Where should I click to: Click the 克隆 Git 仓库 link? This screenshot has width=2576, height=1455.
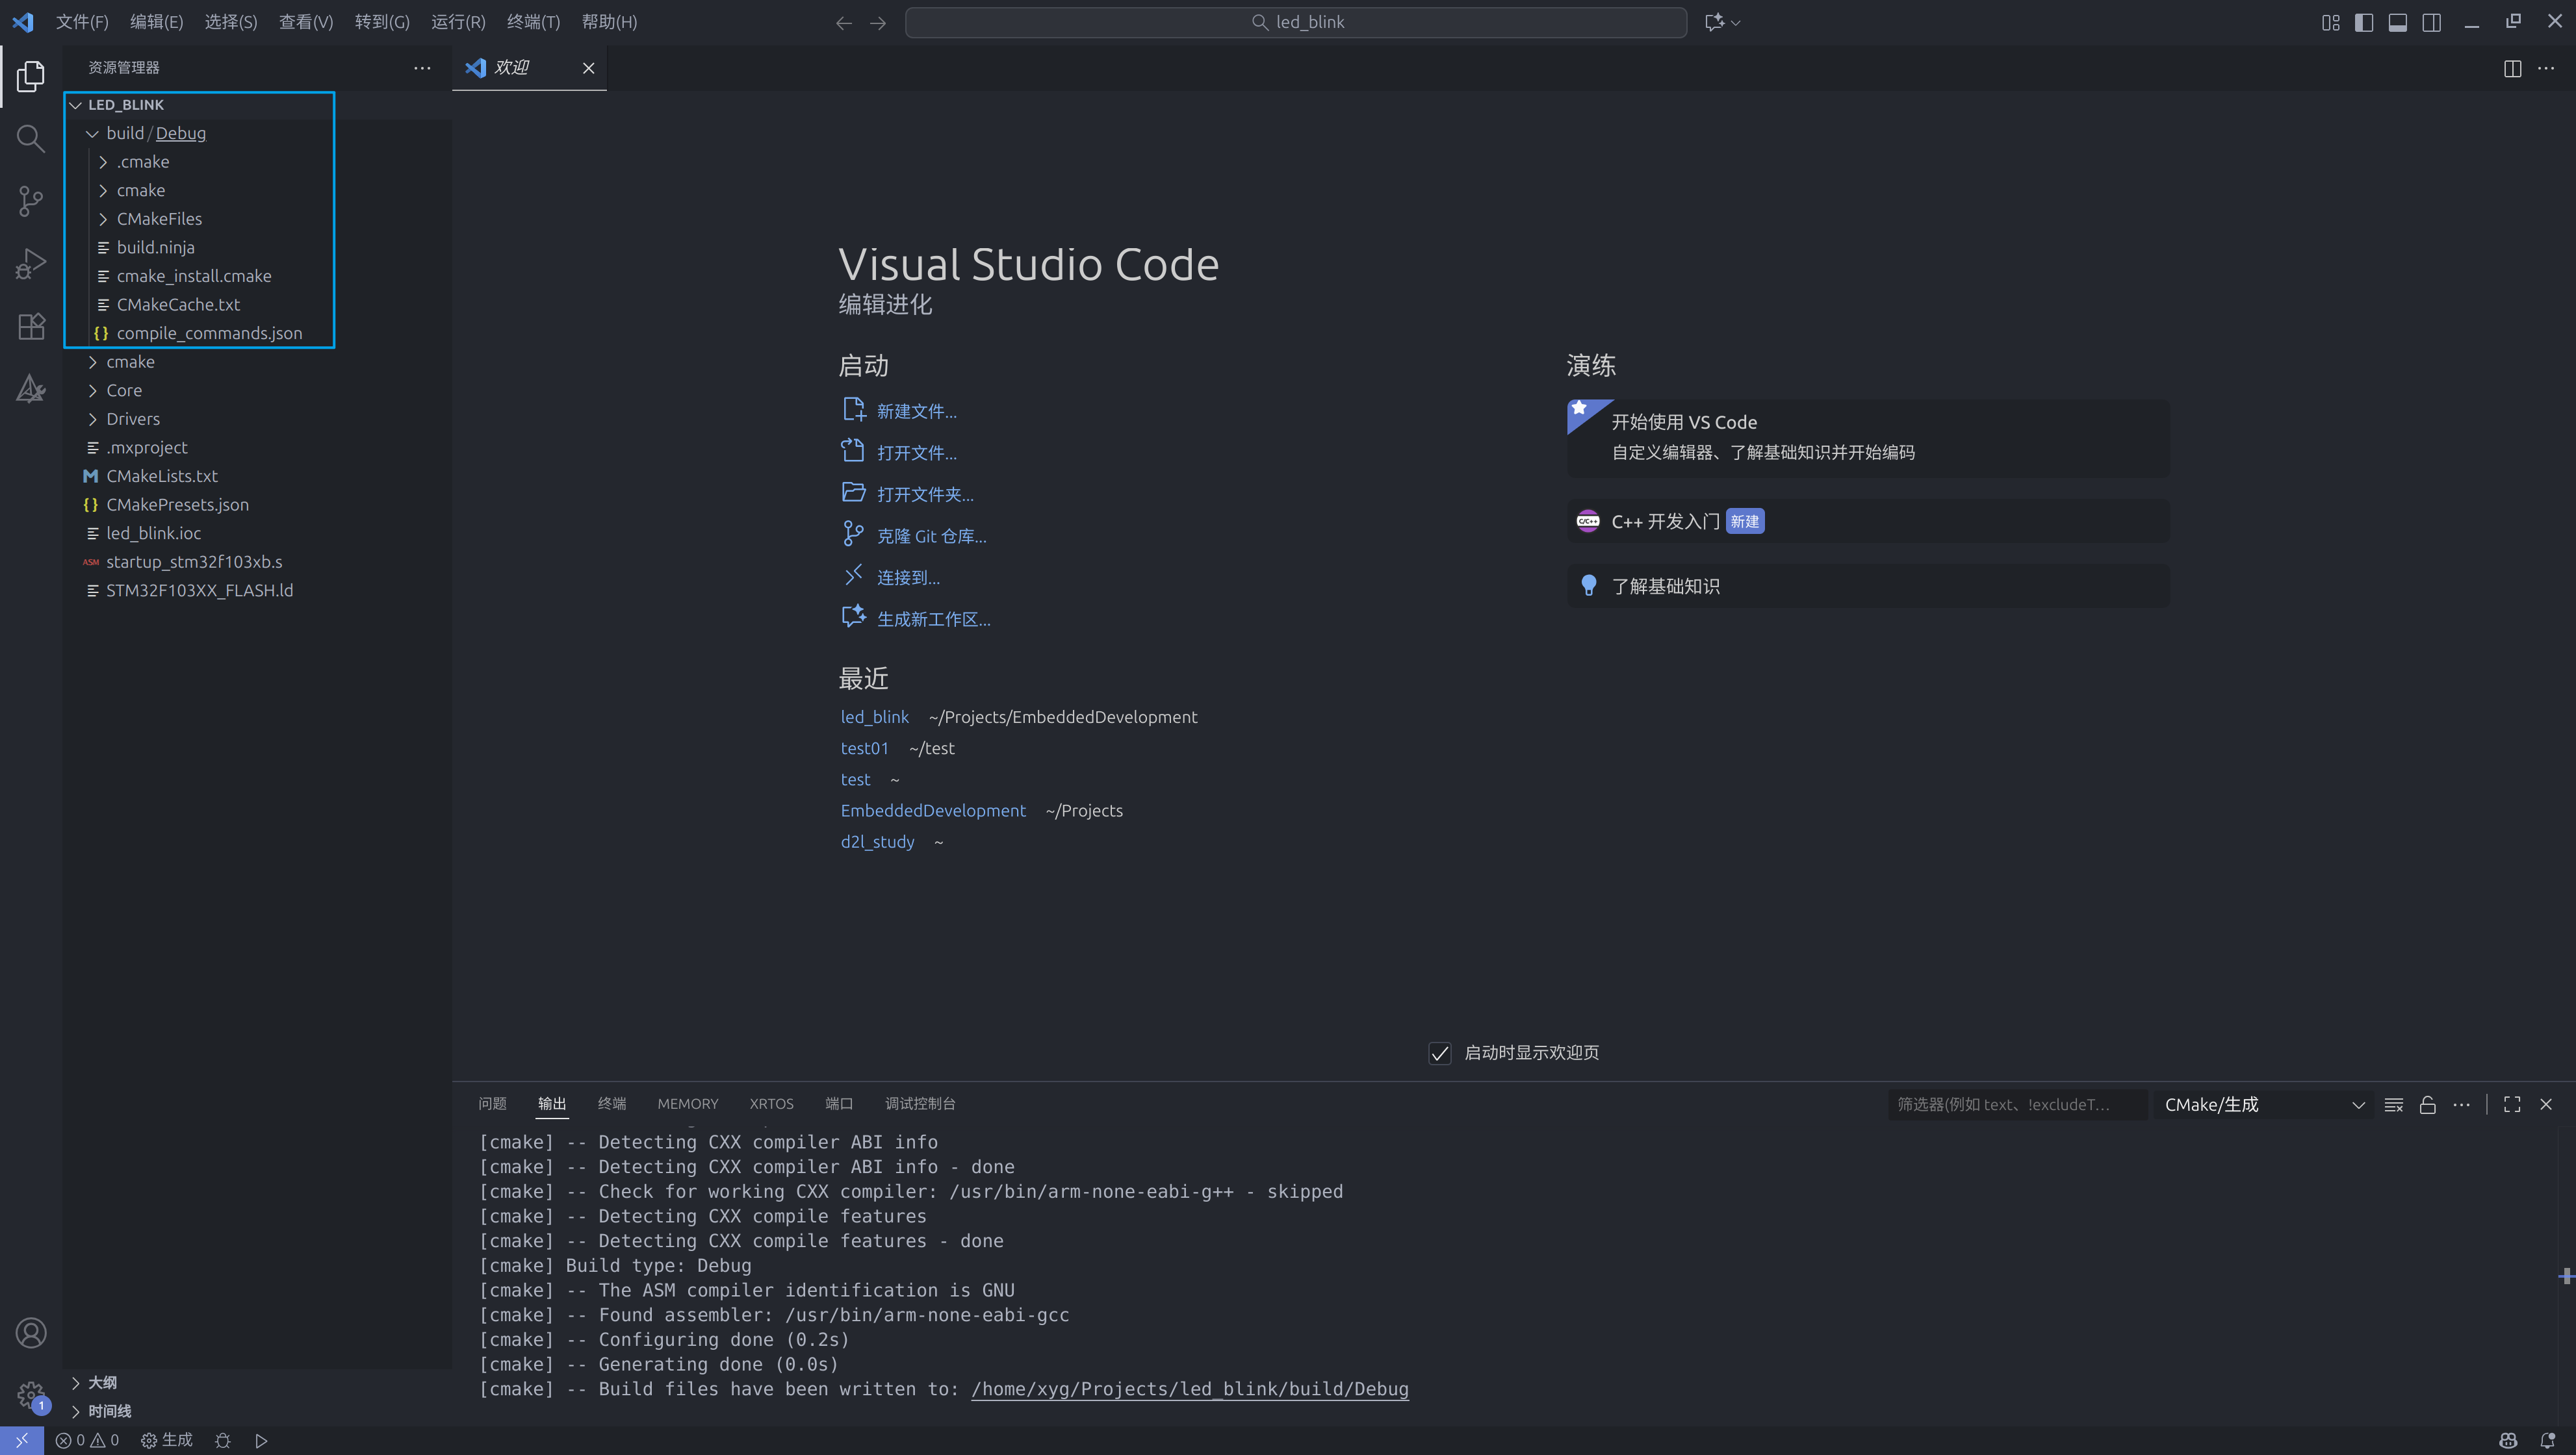click(930, 537)
